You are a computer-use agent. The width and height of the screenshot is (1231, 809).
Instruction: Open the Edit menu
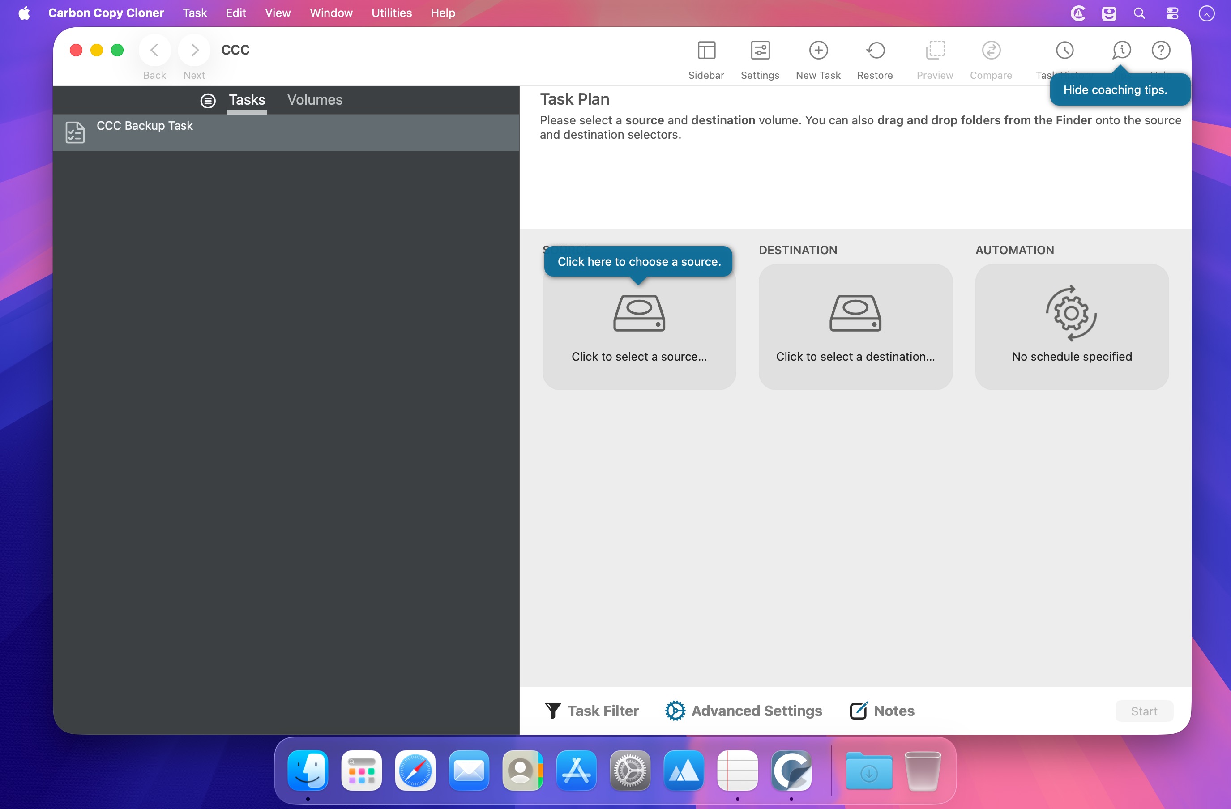click(236, 13)
